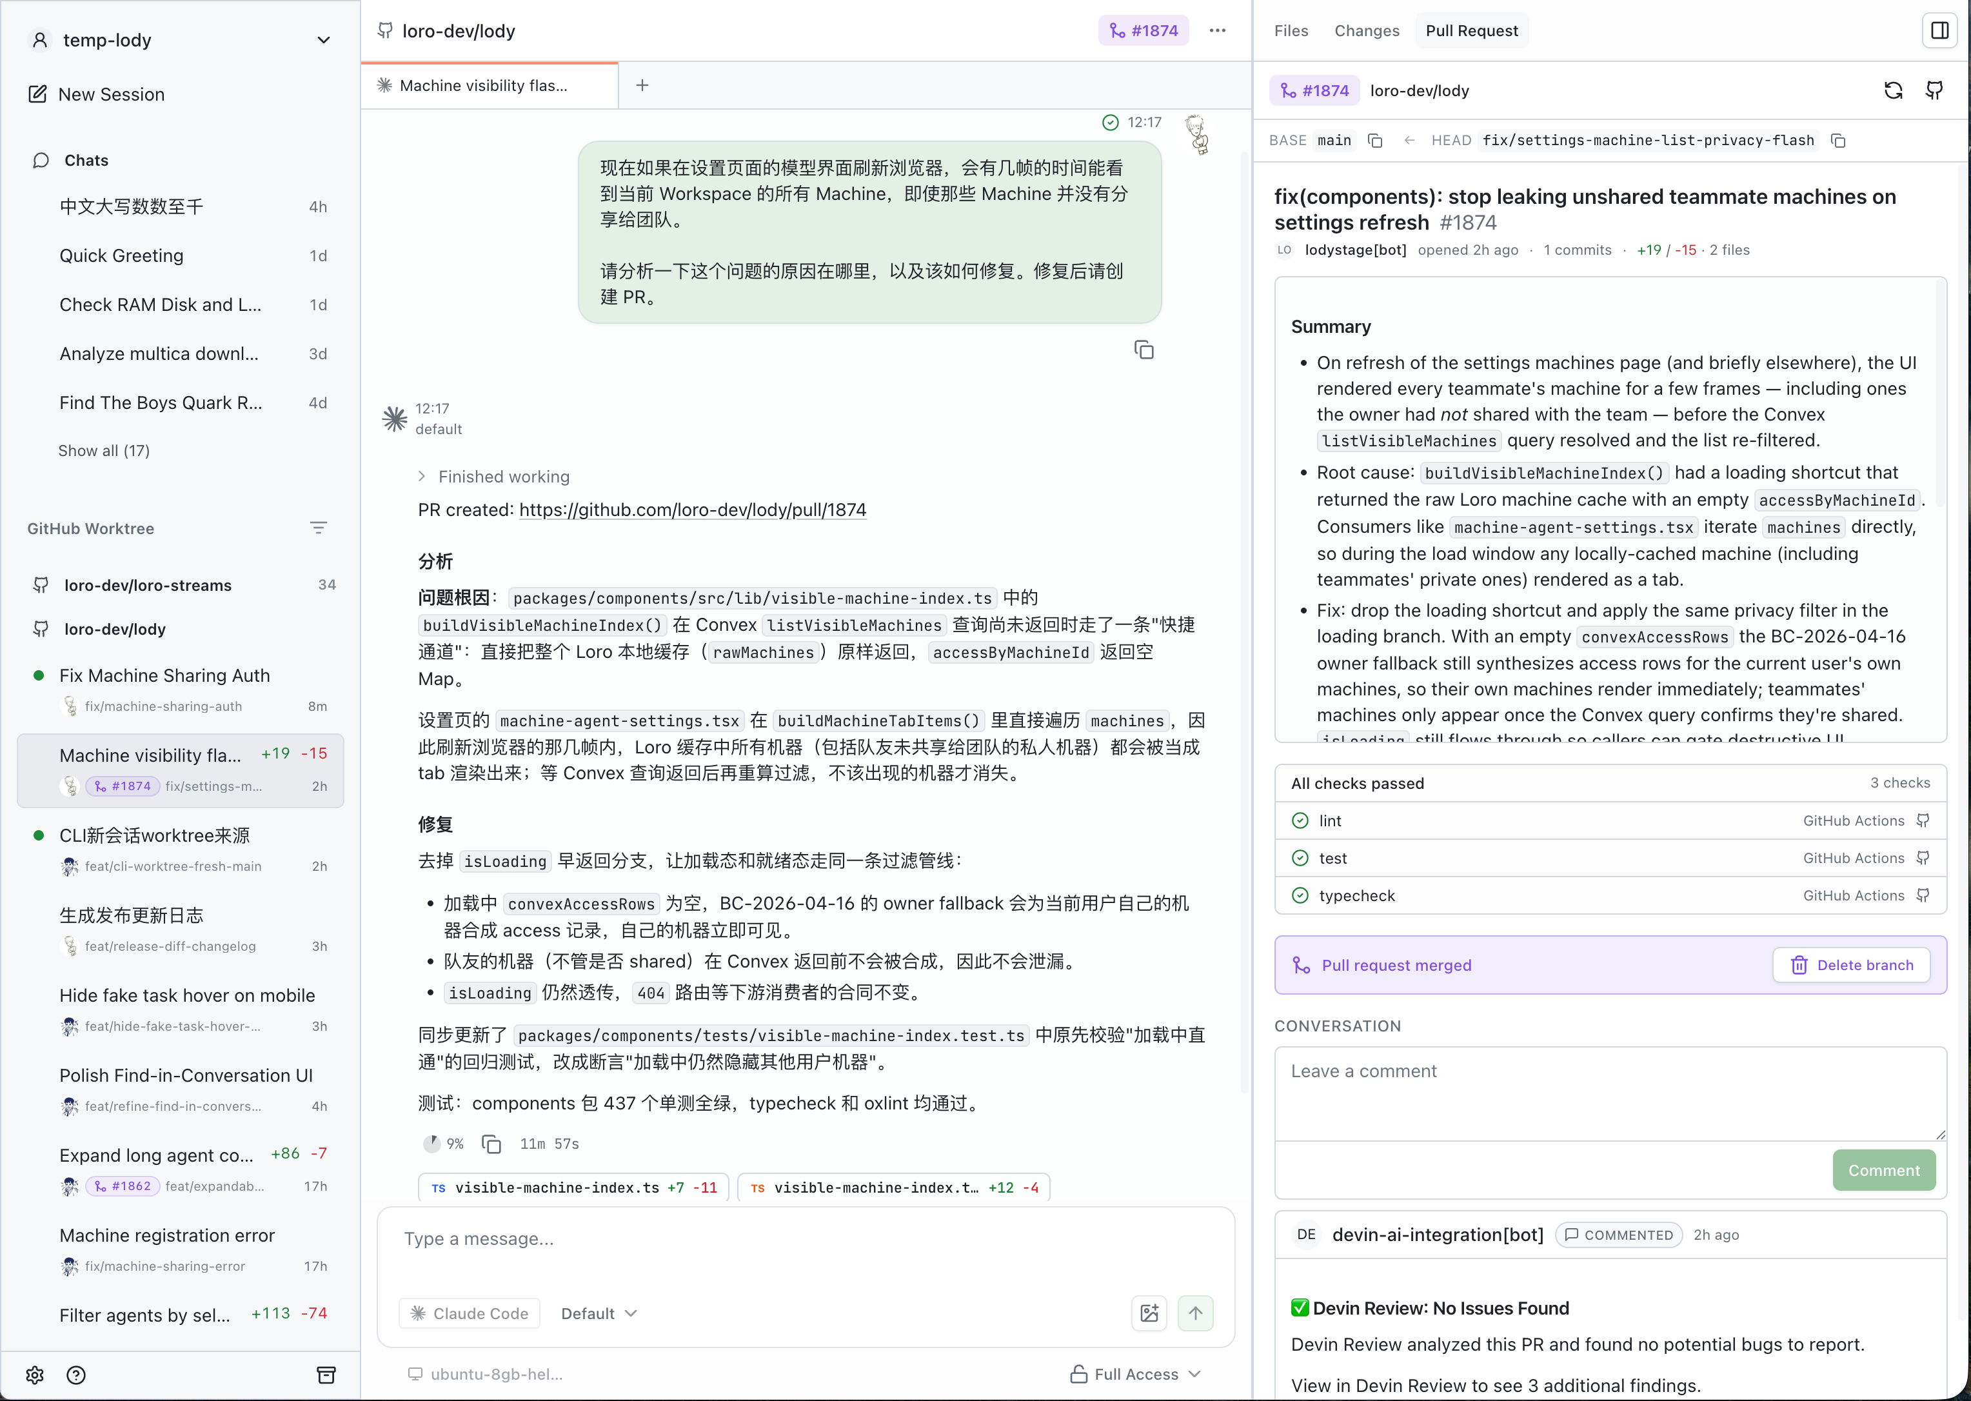Viewport: 1971px width, 1401px height.
Task: Switch to the Files tab
Action: [1291, 31]
